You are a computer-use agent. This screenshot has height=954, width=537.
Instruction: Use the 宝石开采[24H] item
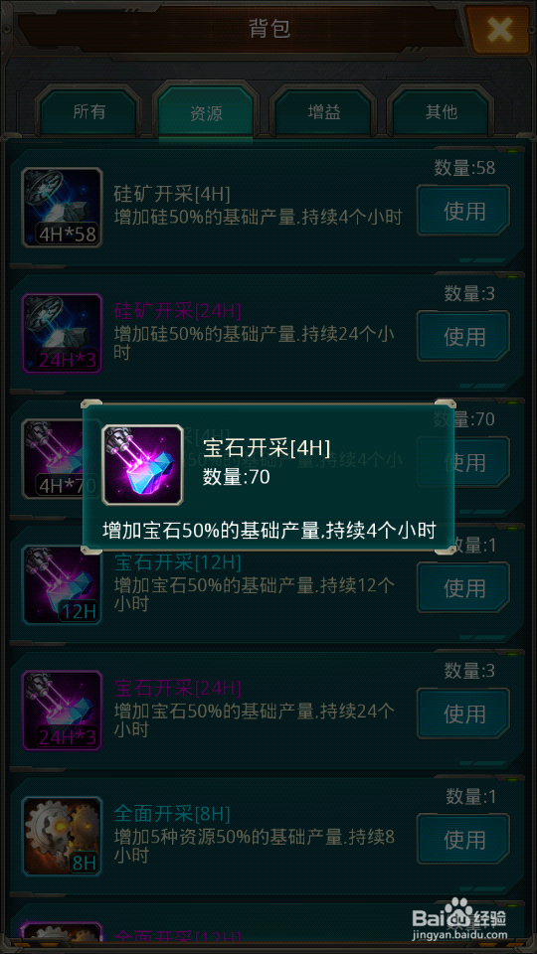point(463,714)
